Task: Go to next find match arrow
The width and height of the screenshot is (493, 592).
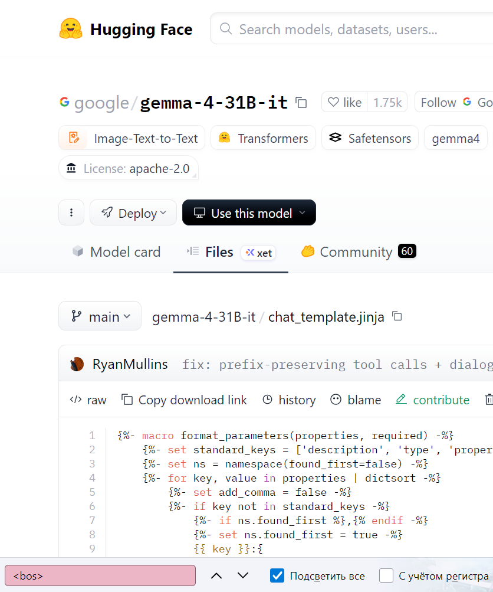Action: pos(243,575)
